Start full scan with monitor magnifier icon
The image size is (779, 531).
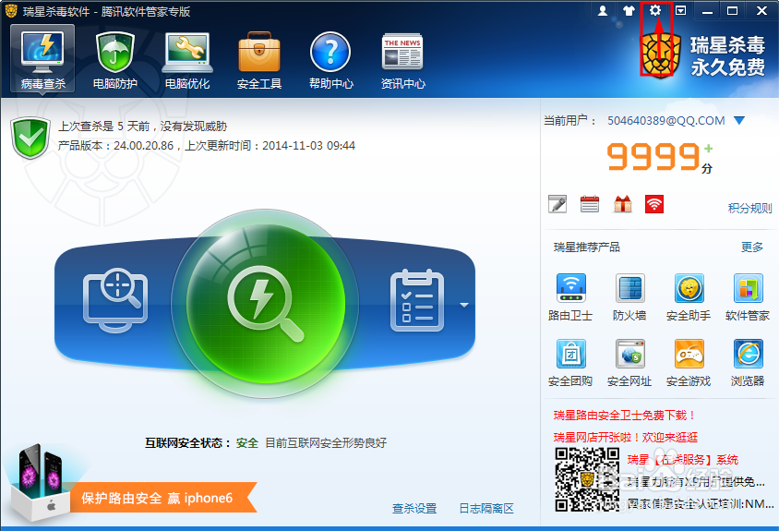115,300
